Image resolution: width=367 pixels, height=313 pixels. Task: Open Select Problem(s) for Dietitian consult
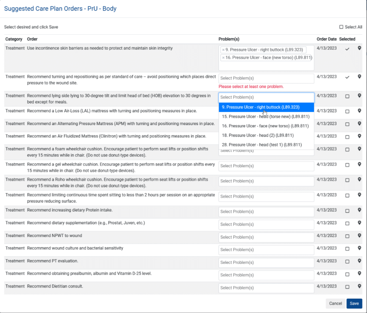tap(266, 288)
